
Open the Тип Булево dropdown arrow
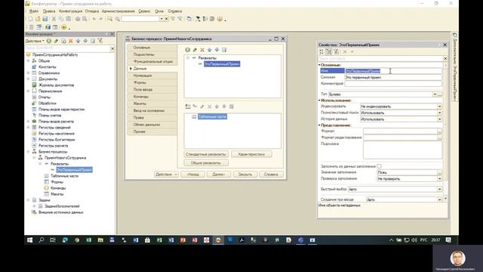pos(435,94)
